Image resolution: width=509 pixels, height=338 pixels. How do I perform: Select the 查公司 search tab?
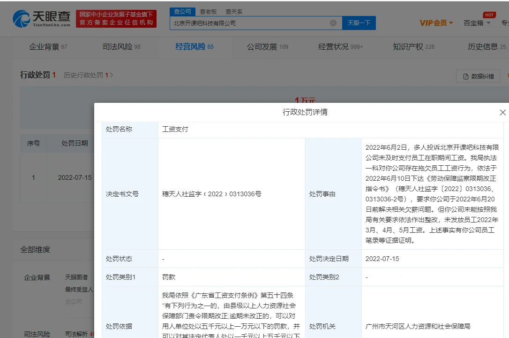click(x=182, y=12)
